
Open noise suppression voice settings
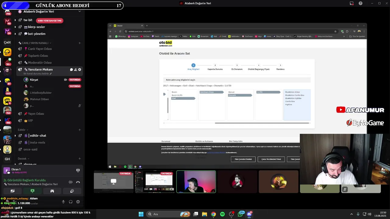(71, 182)
